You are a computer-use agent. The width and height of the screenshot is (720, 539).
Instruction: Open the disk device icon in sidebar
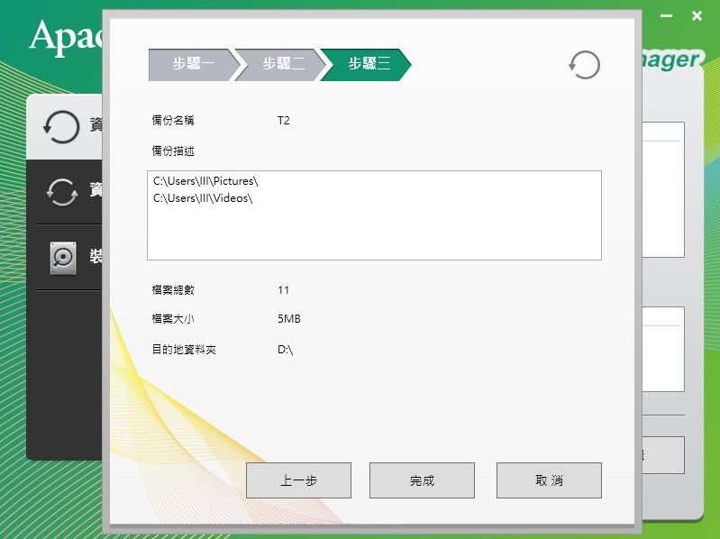pos(63,258)
